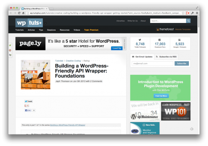Open the Resources navigation item
Viewport: 208px width, 146px height.
pyautogui.click(x=64, y=30)
